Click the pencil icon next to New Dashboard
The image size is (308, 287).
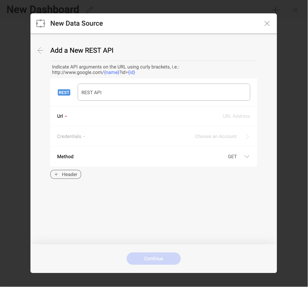90,10
